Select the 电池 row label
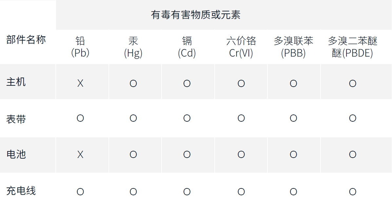This screenshot has height=209, width=392. [x=16, y=154]
